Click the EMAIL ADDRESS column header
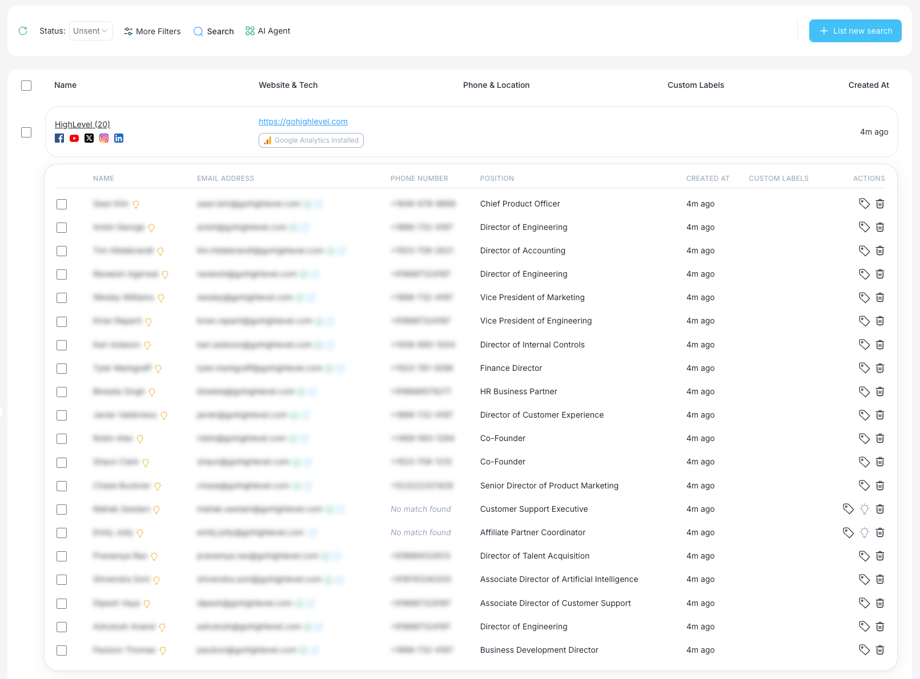 click(x=226, y=179)
